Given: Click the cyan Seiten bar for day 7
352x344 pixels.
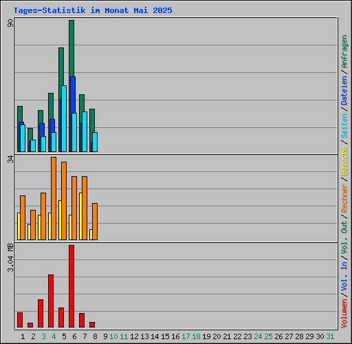Looking at the screenshot, I should [85, 131].
